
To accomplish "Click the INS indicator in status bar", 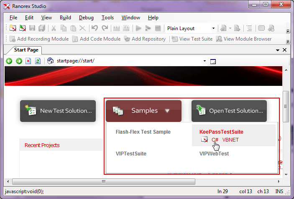I will click(x=279, y=191).
